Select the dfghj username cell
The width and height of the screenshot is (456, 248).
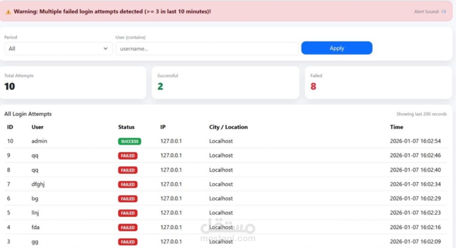38,184
